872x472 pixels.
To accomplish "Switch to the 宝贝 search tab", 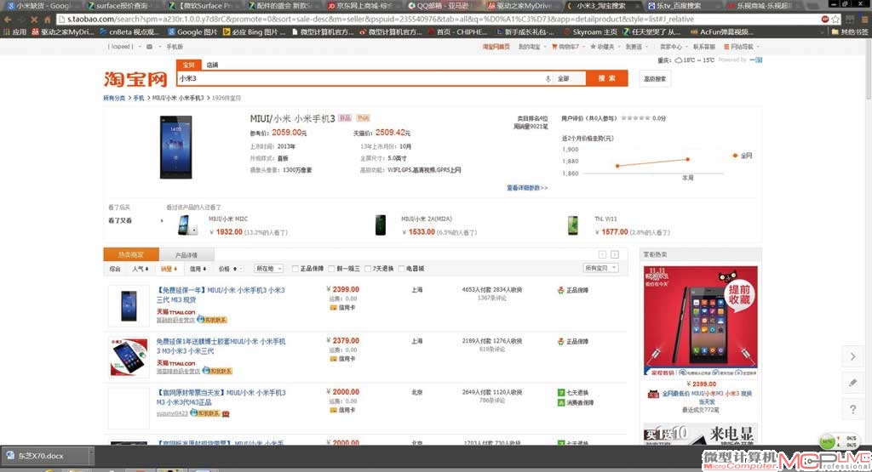I will coord(188,65).
